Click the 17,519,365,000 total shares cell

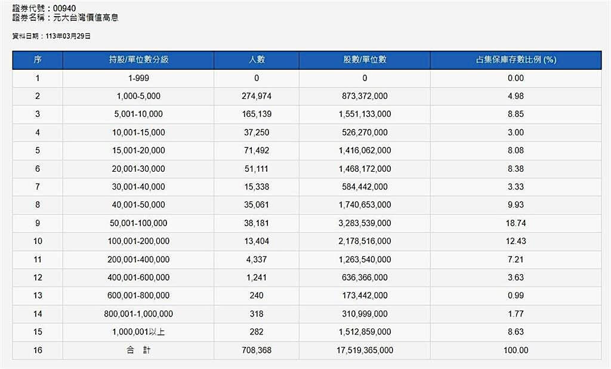[x=365, y=351]
